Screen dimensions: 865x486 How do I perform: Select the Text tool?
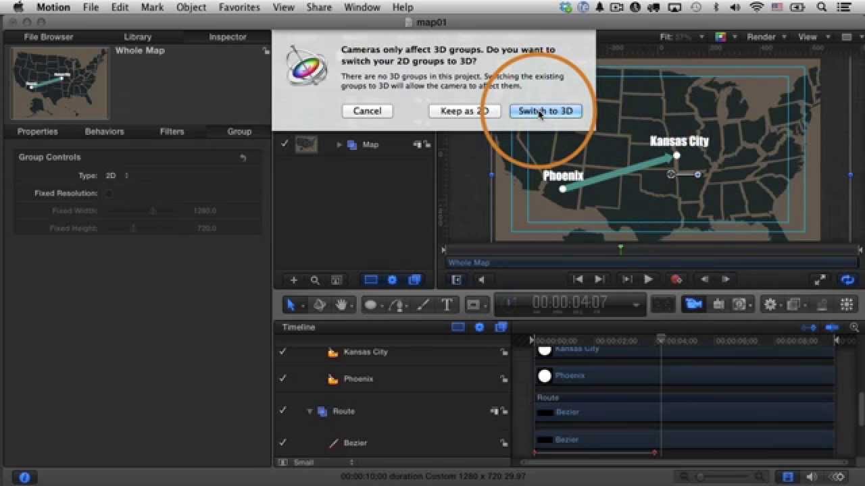(x=447, y=305)
